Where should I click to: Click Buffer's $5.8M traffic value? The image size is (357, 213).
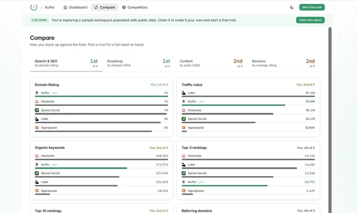(310, 101)
